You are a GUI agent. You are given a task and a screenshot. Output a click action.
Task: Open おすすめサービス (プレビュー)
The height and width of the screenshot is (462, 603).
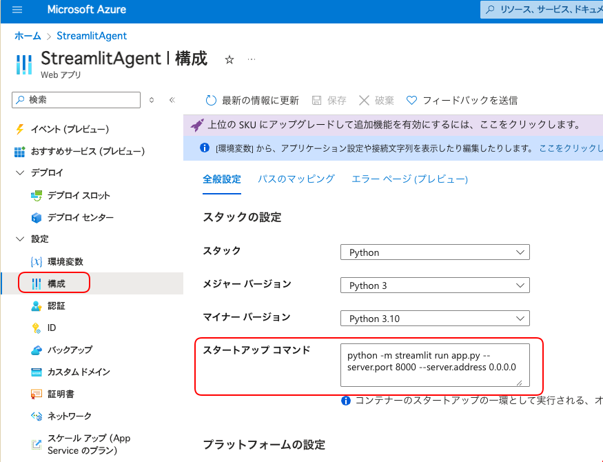point(88,151)
